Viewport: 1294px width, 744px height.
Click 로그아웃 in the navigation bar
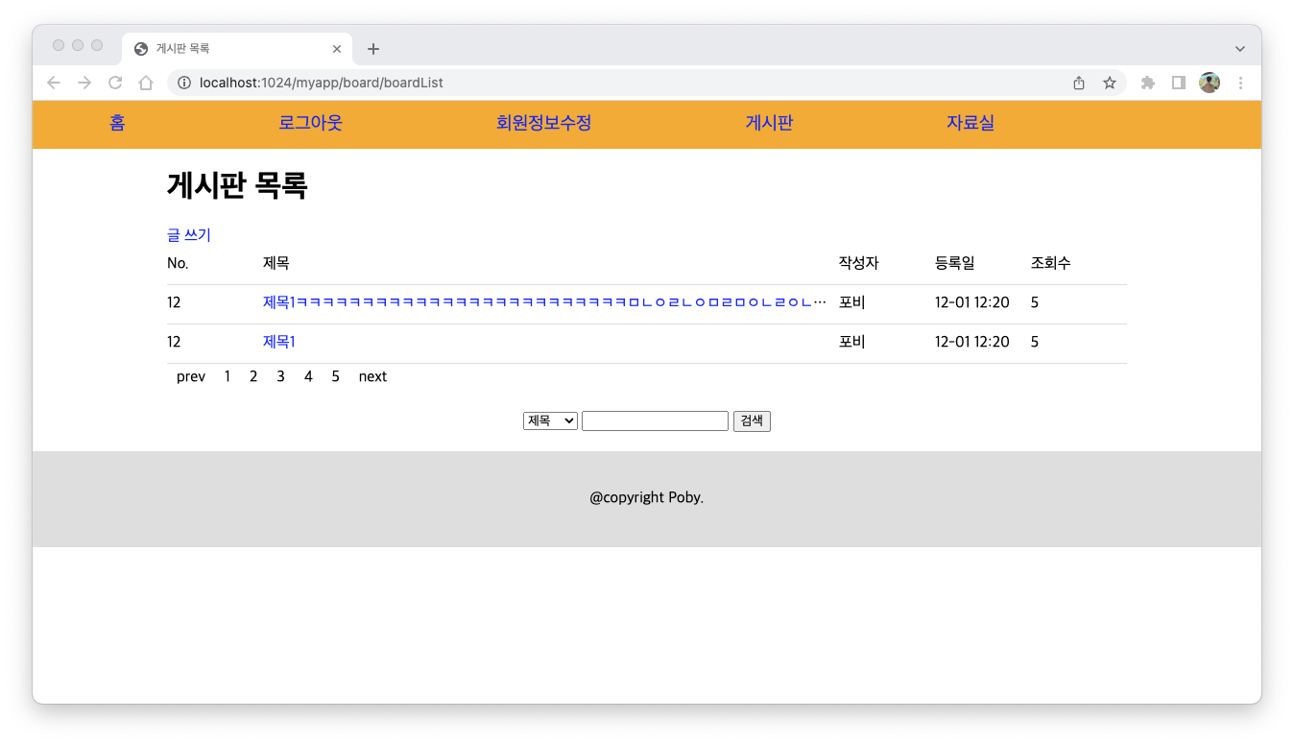tap(310, 123)
